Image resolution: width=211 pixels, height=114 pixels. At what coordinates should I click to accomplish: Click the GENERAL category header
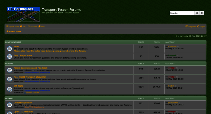point(9,64)
